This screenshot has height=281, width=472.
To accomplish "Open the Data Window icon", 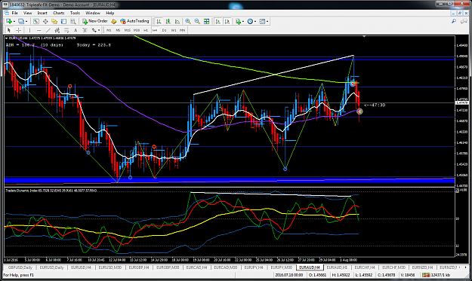I will [45, 21].
